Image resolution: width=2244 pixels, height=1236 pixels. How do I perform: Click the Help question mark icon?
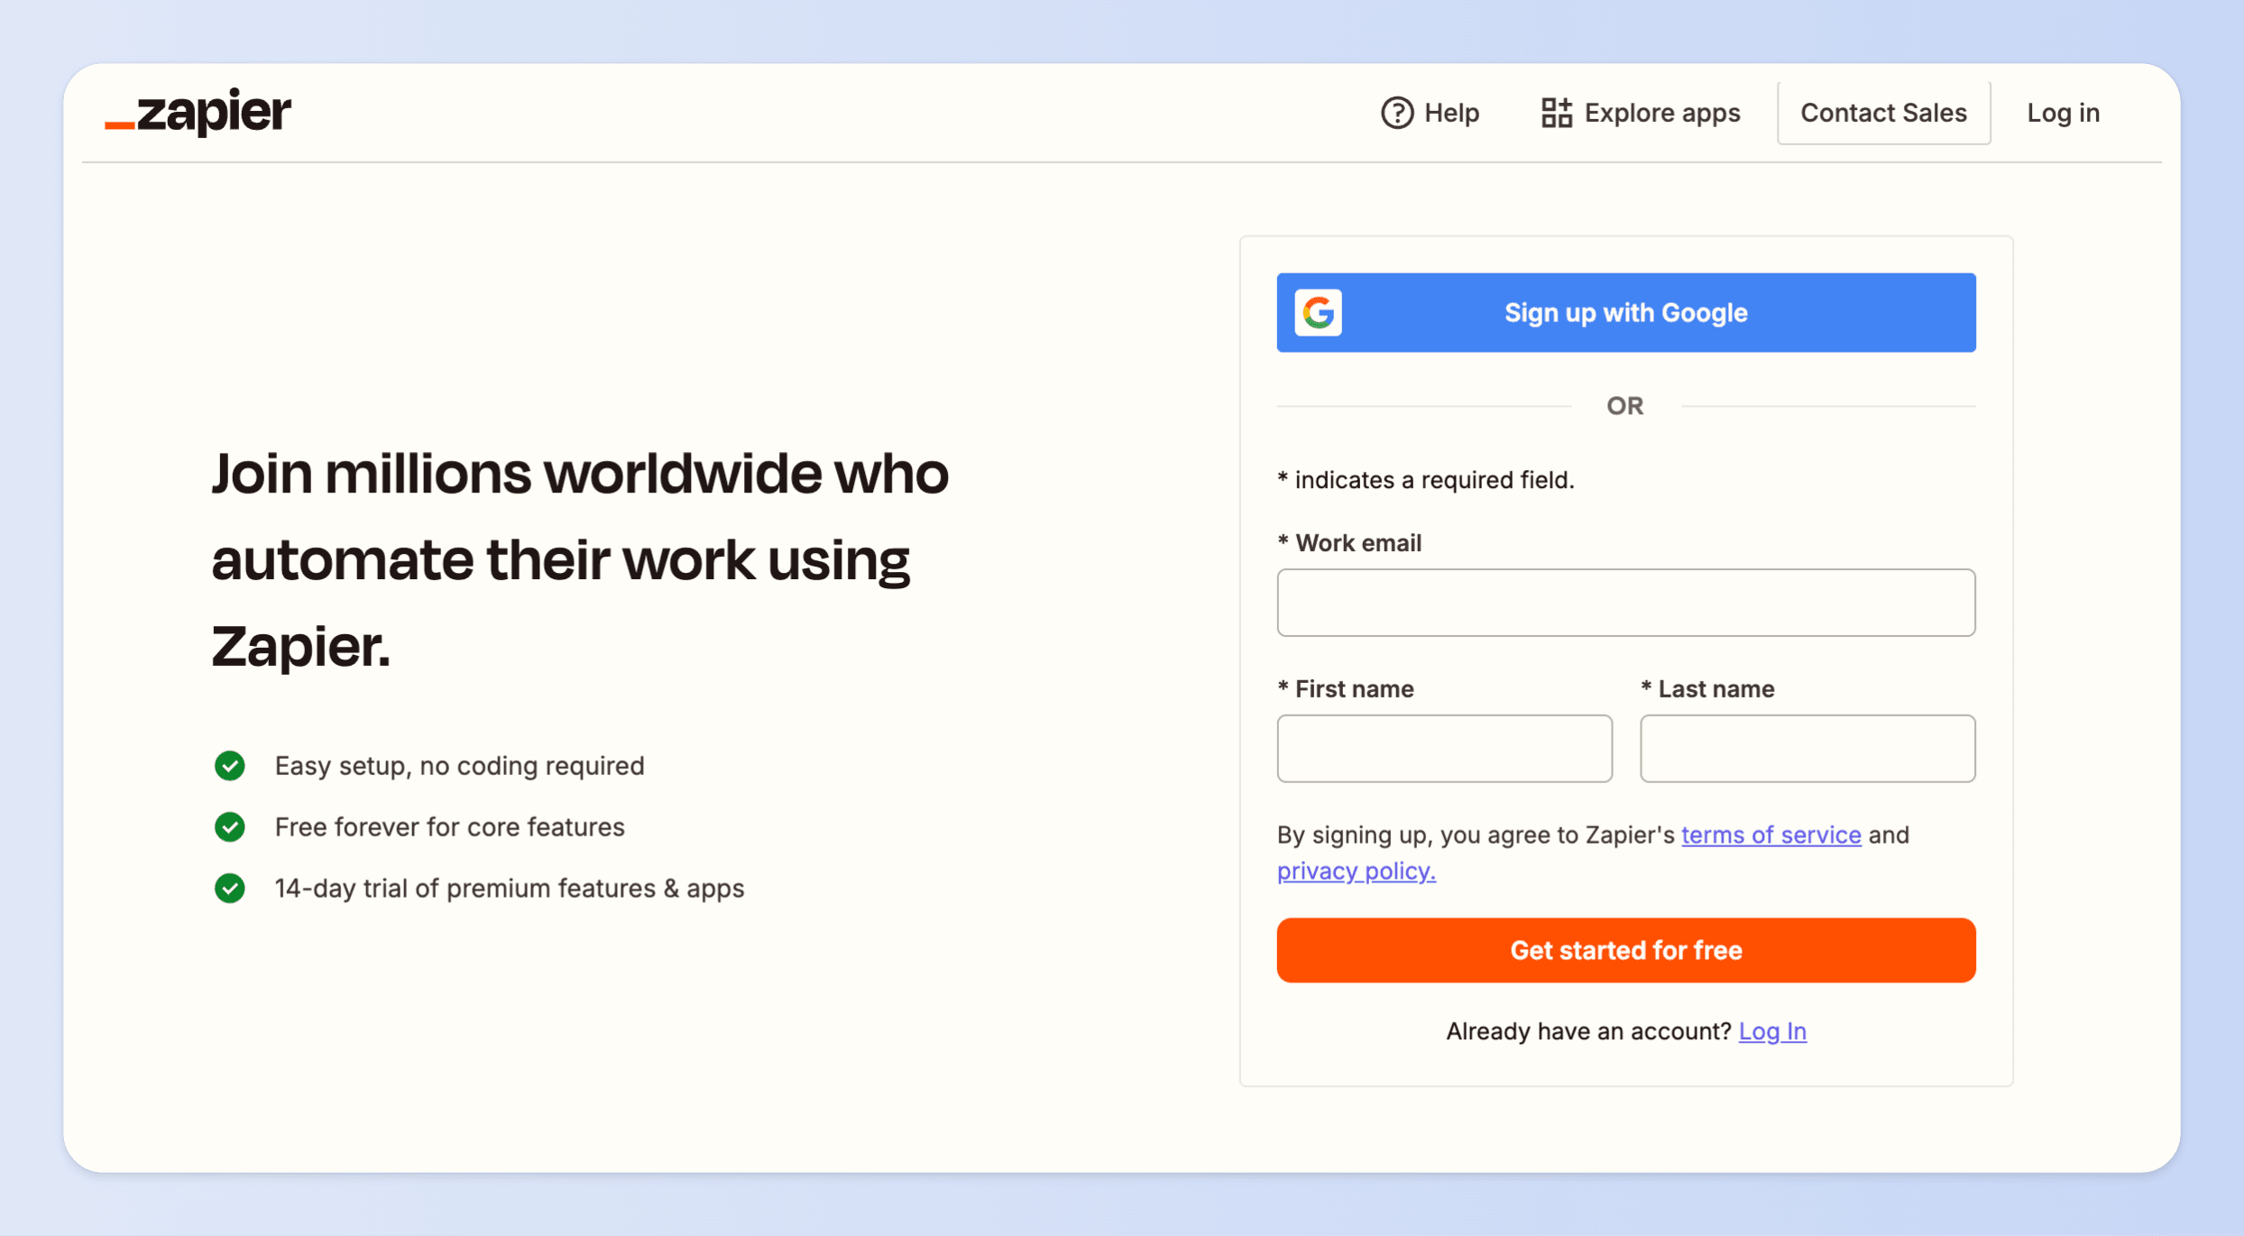click(x=1396, y=113)
